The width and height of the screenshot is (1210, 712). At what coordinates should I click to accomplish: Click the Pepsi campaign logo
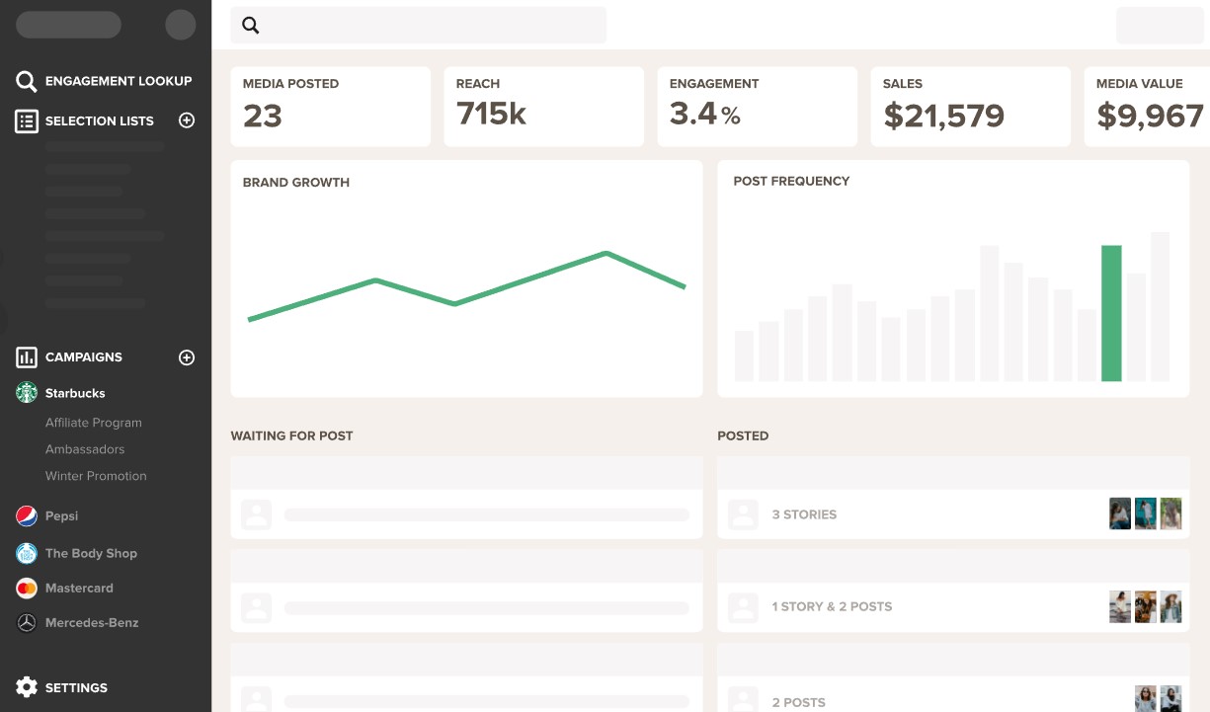click(x=26, y=515)
